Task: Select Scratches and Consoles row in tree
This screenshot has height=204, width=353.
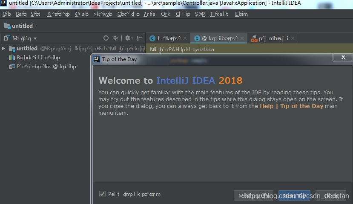Action: point(46,67)
